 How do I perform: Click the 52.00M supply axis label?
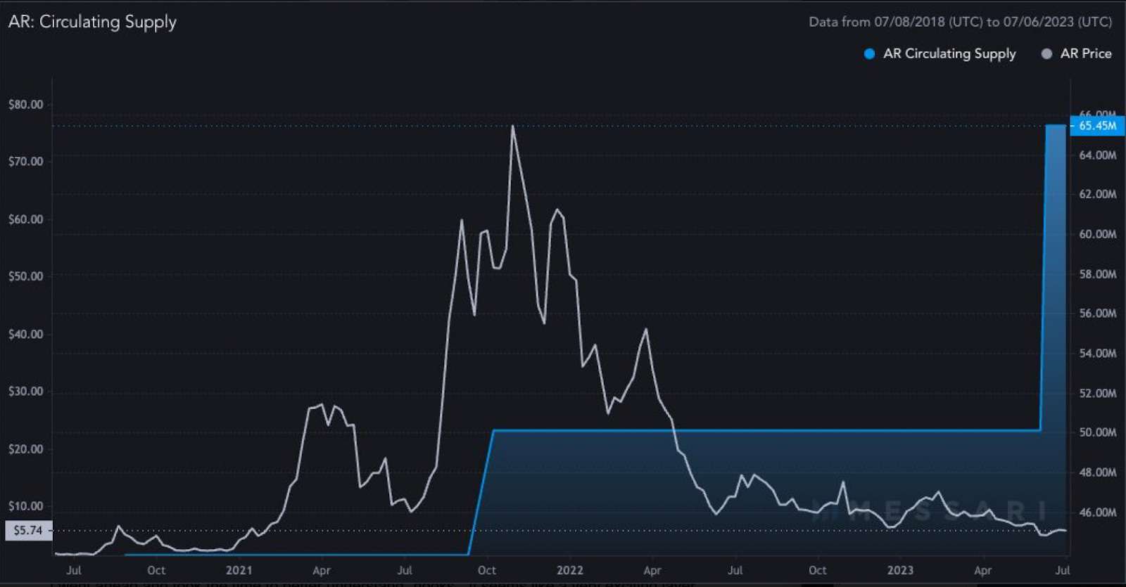(x=1098, y=393)
